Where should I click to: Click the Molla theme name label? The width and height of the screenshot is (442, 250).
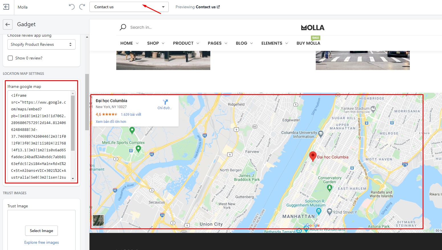click(x=23, y=7)
